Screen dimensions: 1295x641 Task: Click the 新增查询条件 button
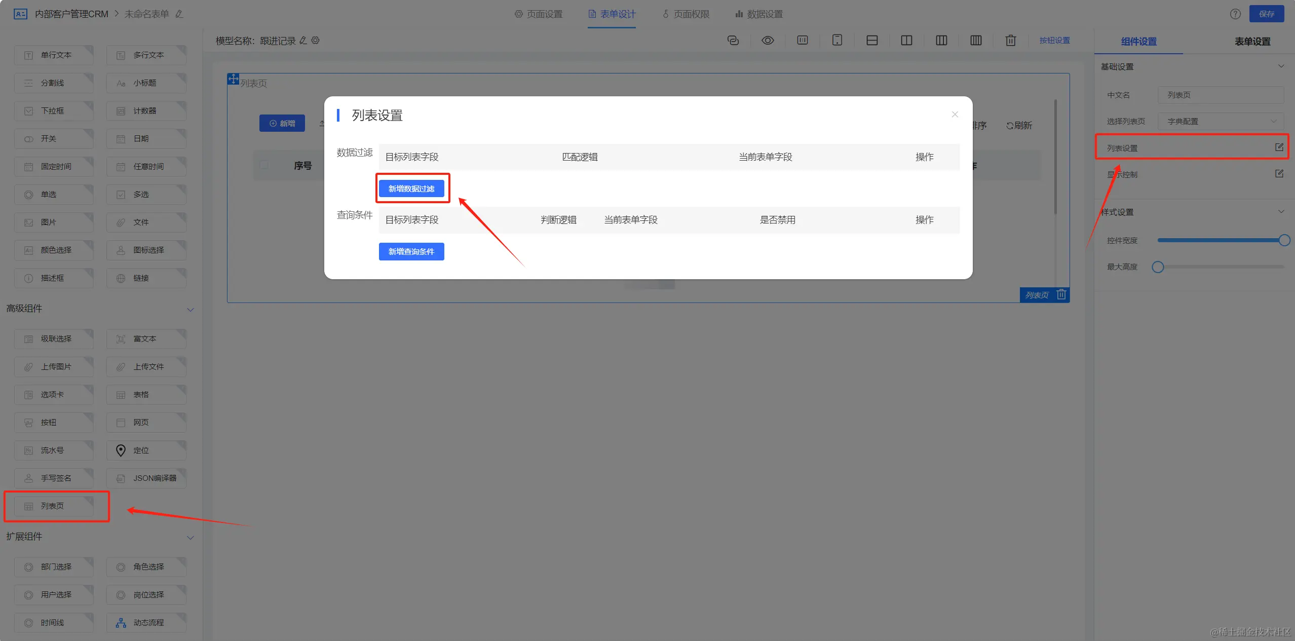pyautogui.click(x=411, y=251)
